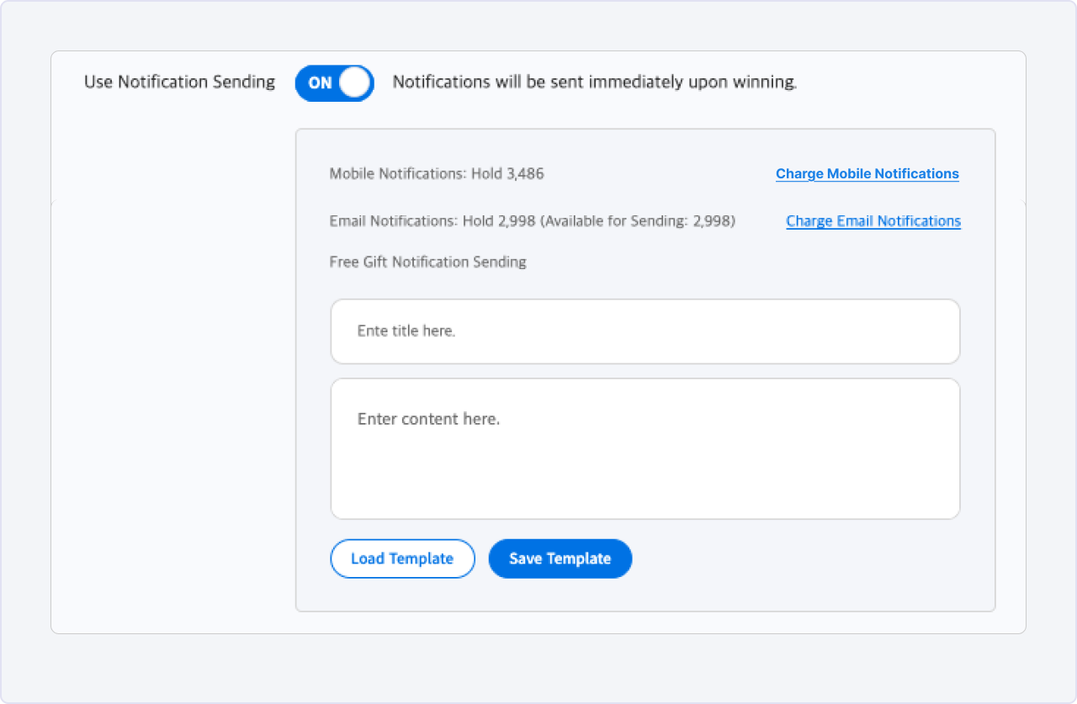
Task: Open the Charge Email Notifications link
Action: (873, 221)
